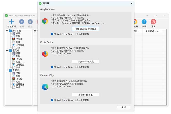
Task: Toggle Firefox Web Media Player panel checkbox
Action: [52, 67]
